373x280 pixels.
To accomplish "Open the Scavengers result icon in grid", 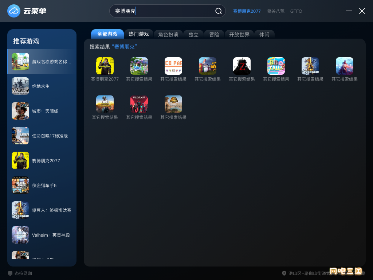I will coord(310,66).
